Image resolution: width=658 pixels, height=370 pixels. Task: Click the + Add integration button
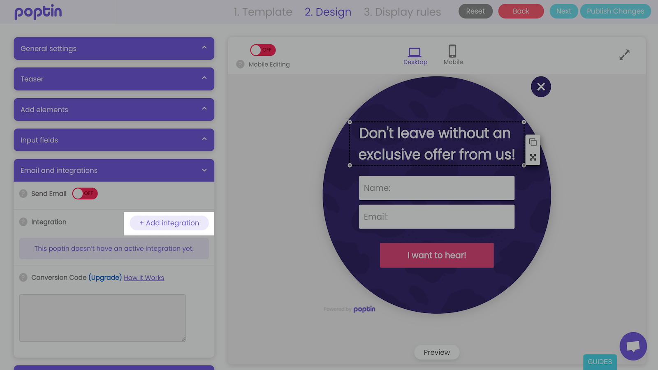pyautogui.click(x=169, y=223)
